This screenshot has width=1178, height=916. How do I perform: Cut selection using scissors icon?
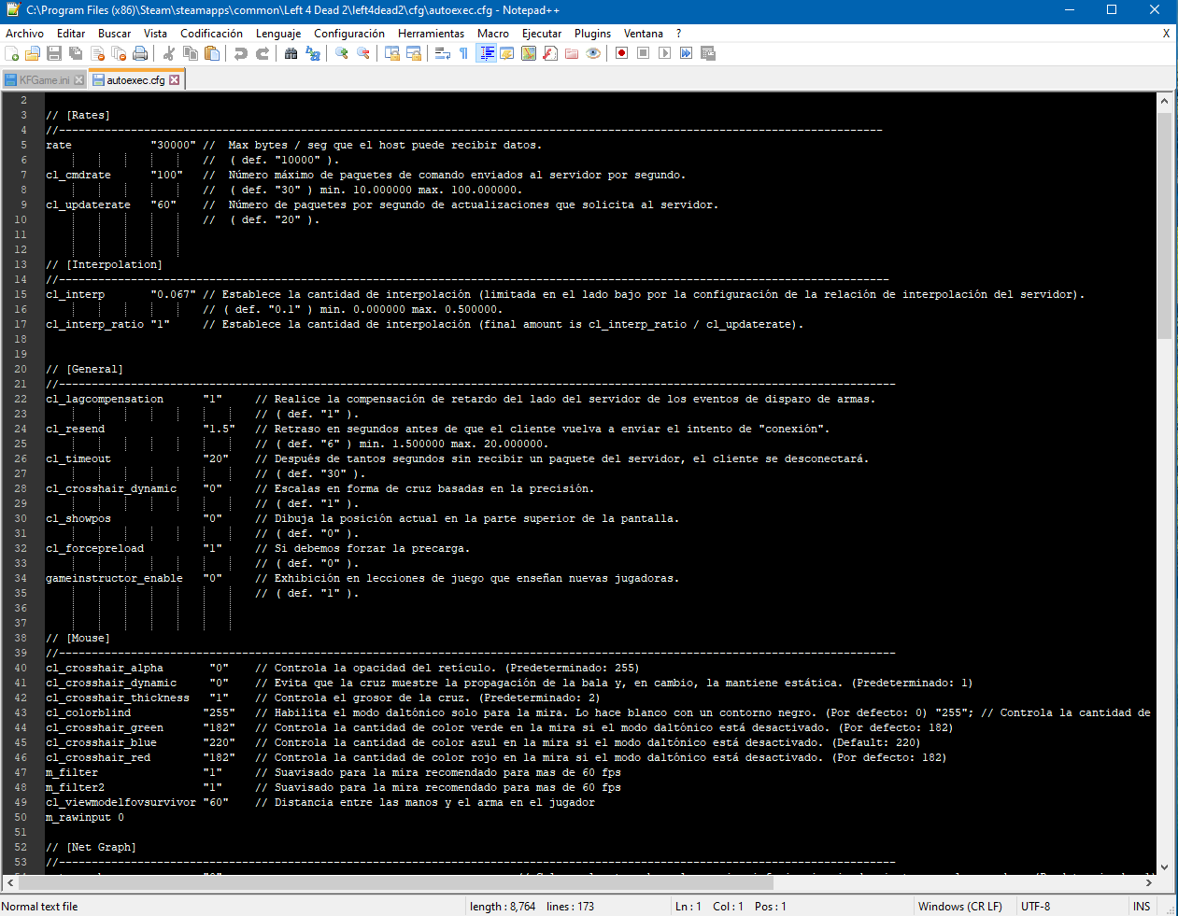click(169, 53)
